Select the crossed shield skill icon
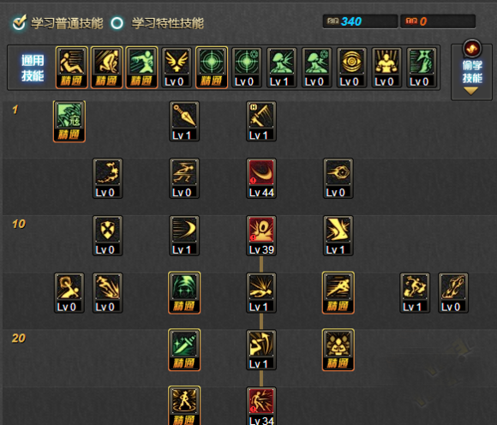Screen dimensions: 497x425 (107, 236)
